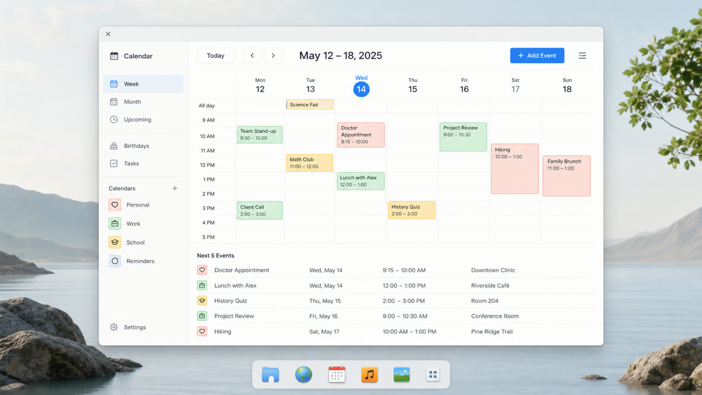
Task: Open Lunch with Alex calendar block
Action: [x=360, y=181]
